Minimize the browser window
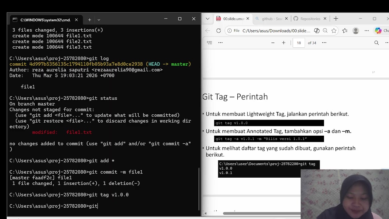This screenshot has width=389, height=219. 360,19
